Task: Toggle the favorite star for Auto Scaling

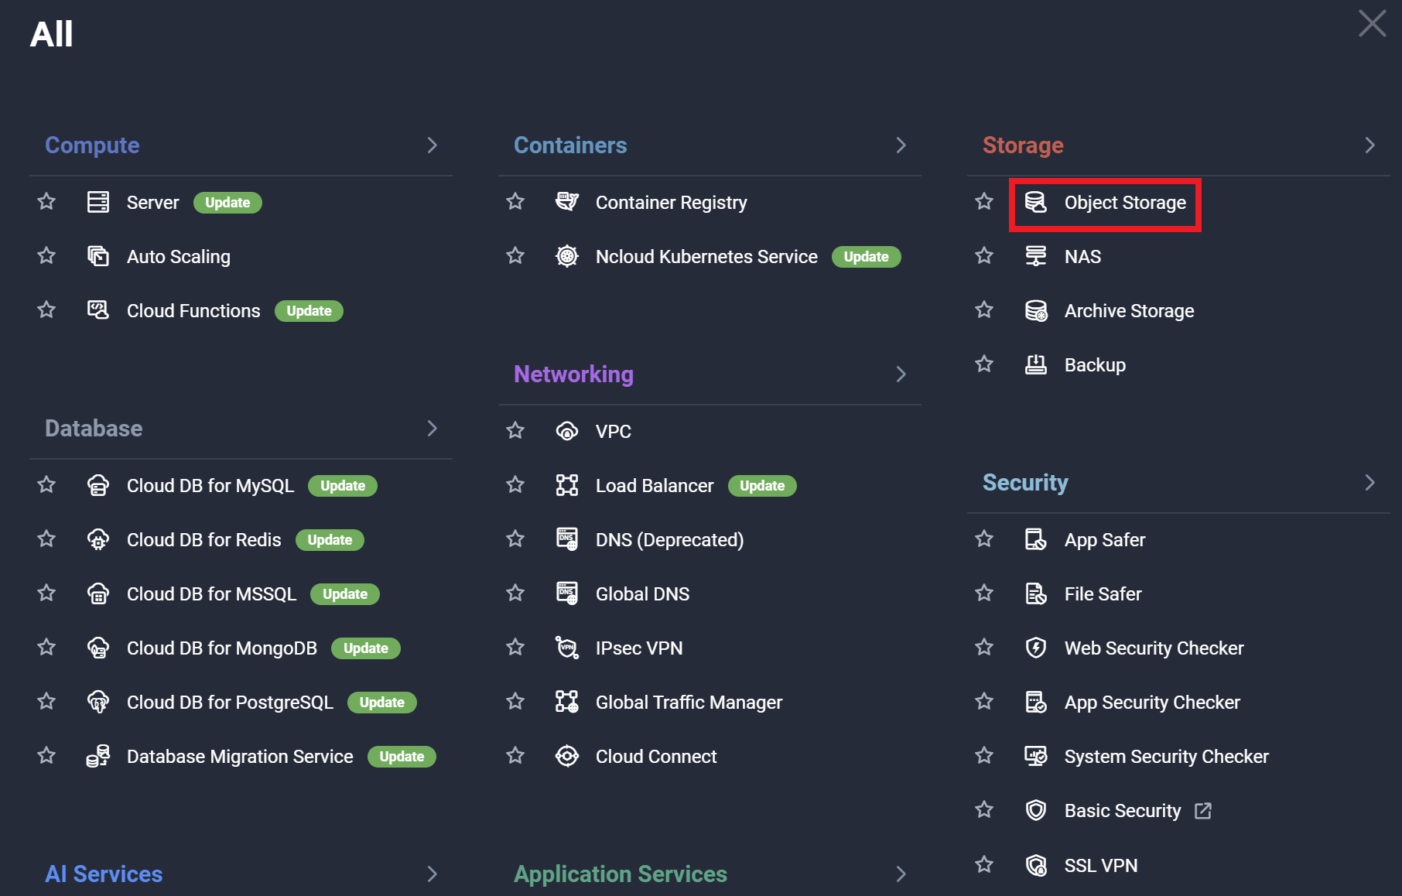Action: (46, 256)
